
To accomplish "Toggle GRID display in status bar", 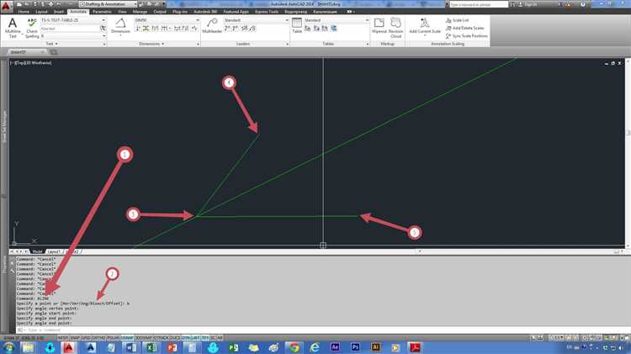I will tap(86, 338).
